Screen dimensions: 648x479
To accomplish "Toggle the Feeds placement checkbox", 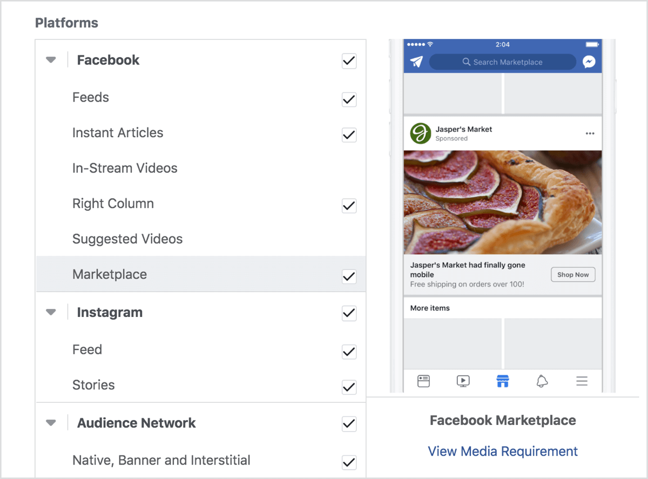I will click(349, 99).
